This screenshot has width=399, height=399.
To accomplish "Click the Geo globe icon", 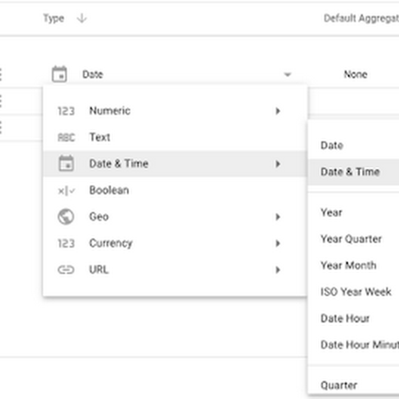I will point(66,217).
